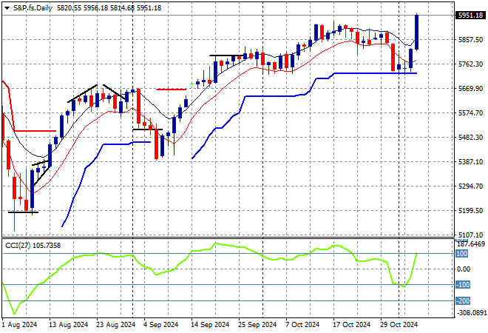Click the CCI 100 level label
488x333 pixels.
pos(462,254)
